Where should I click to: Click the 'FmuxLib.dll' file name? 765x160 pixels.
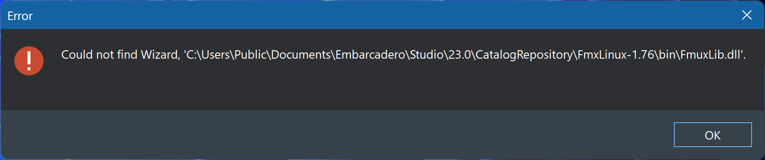pos(710,55)
